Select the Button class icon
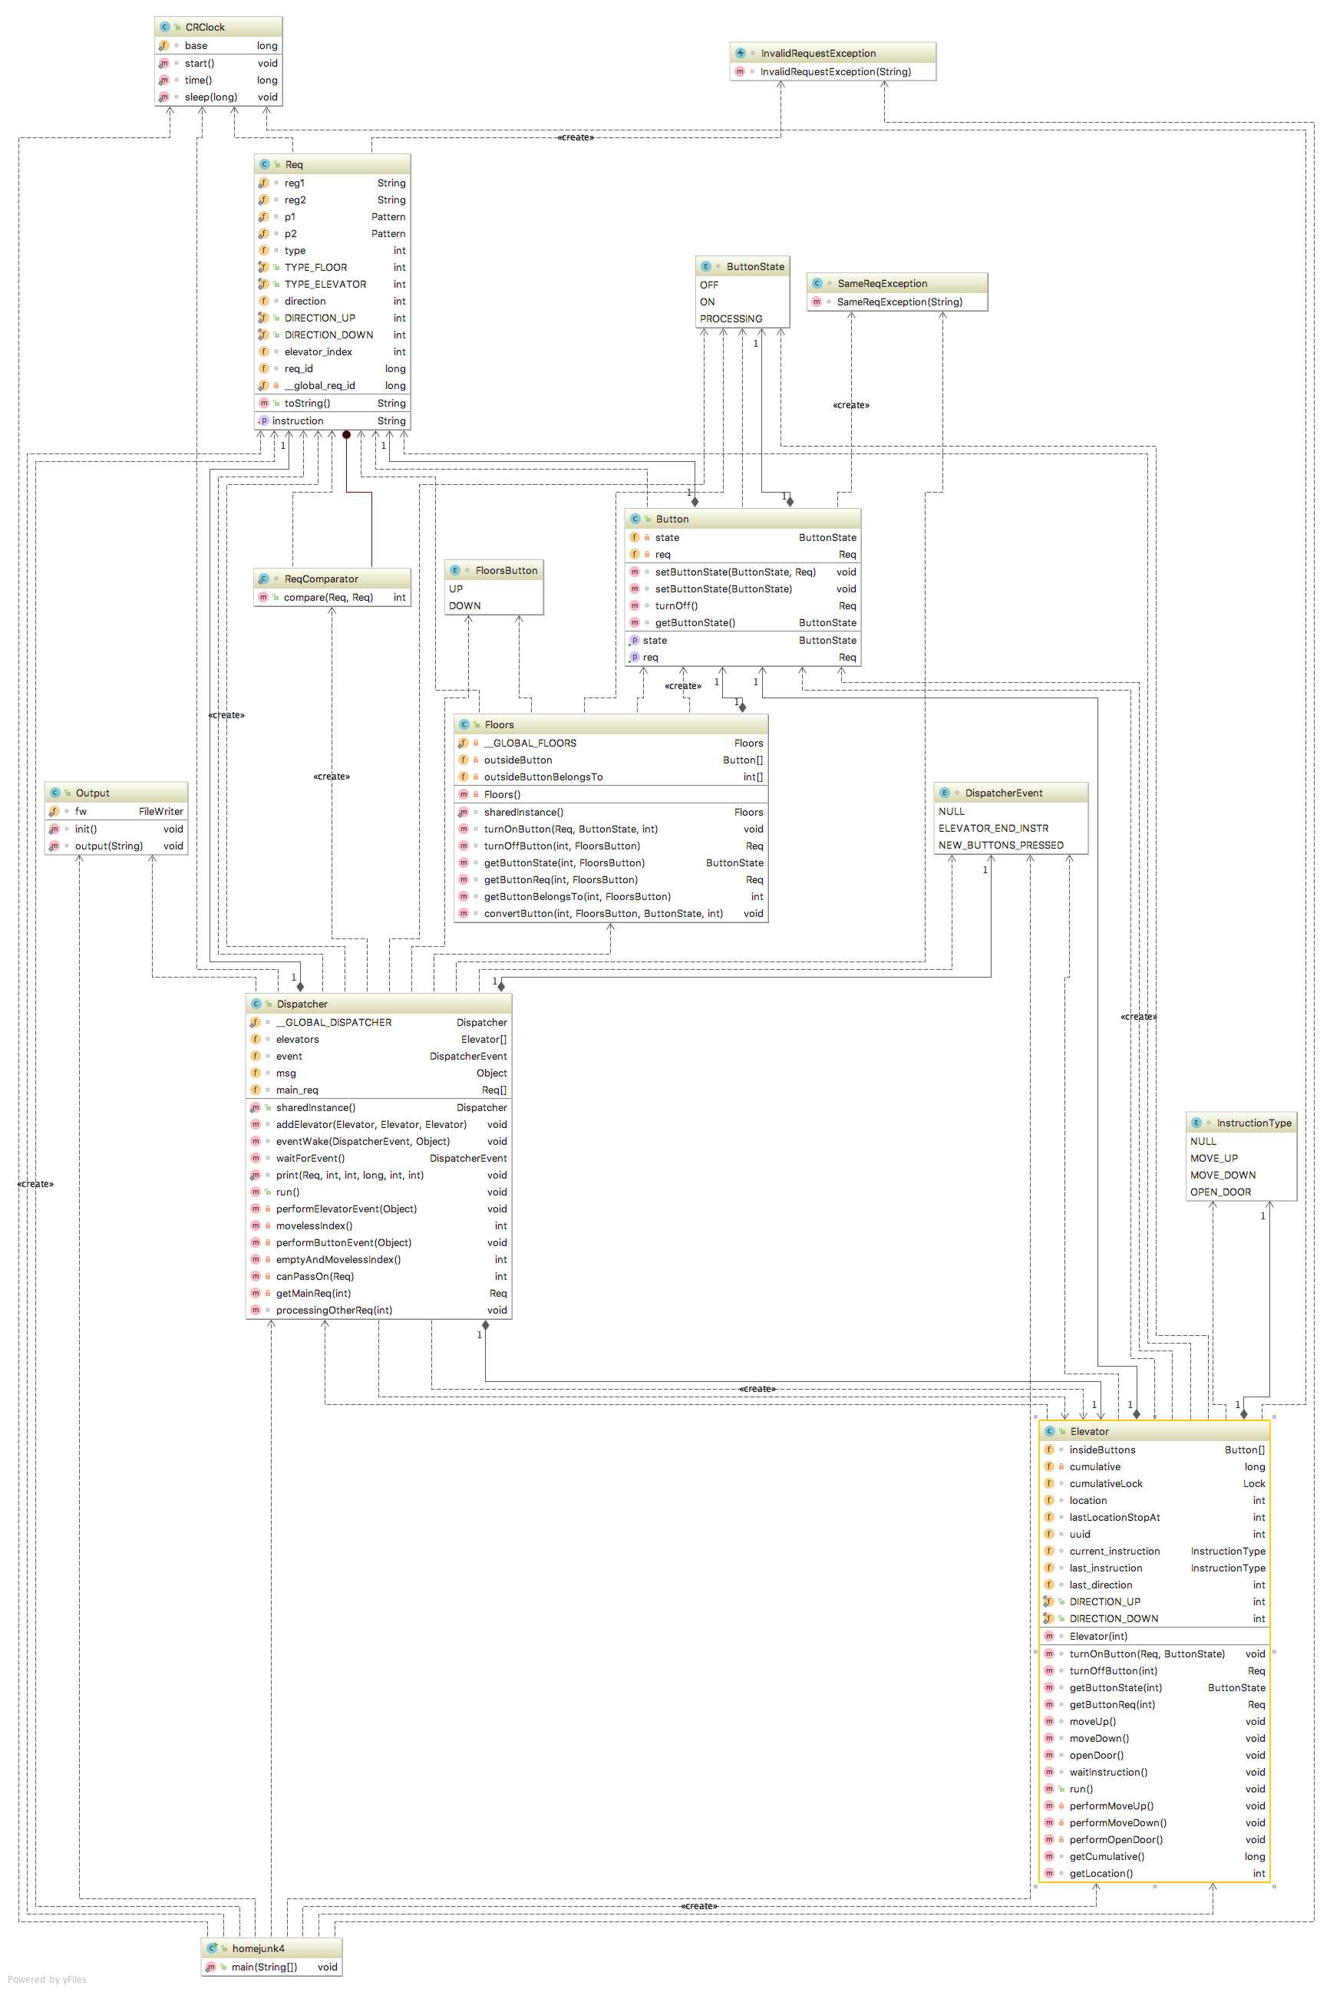1330x1992 pixels. pyautogui.click(x=635, y=519)
